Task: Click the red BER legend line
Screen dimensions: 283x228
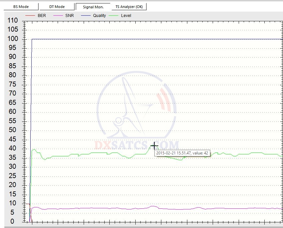Action: 30,16
